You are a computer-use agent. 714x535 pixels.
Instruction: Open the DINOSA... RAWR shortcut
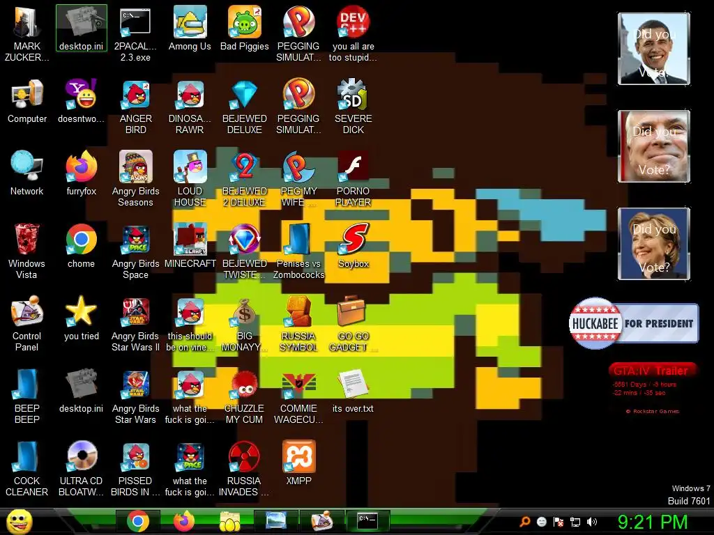[x=190, y=107]
